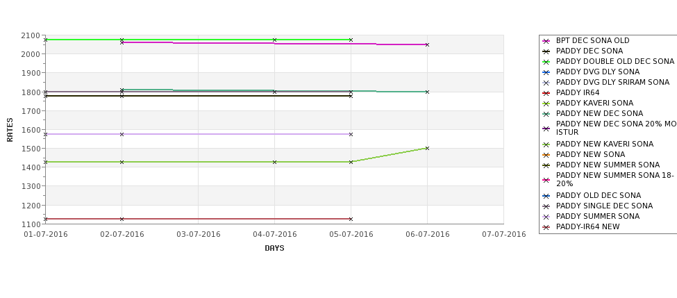The height and width of the screenshot is (298, 677).
Task: Click the PADDY DEC SONA legend marker
Action: (x=546, y=51)
